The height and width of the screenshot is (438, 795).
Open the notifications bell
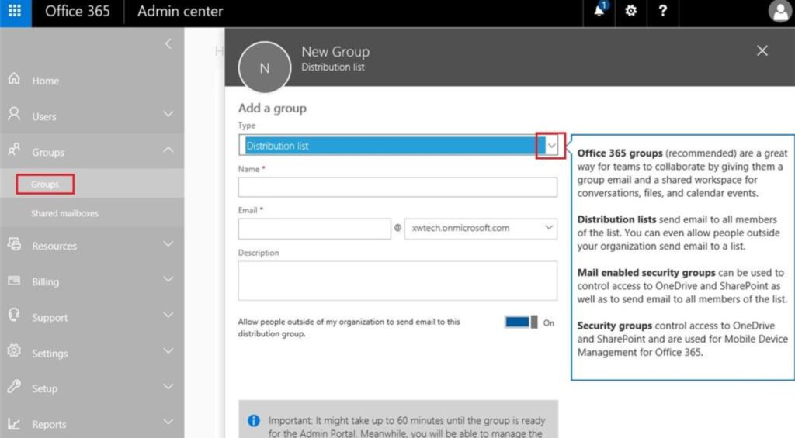[599, 11]
